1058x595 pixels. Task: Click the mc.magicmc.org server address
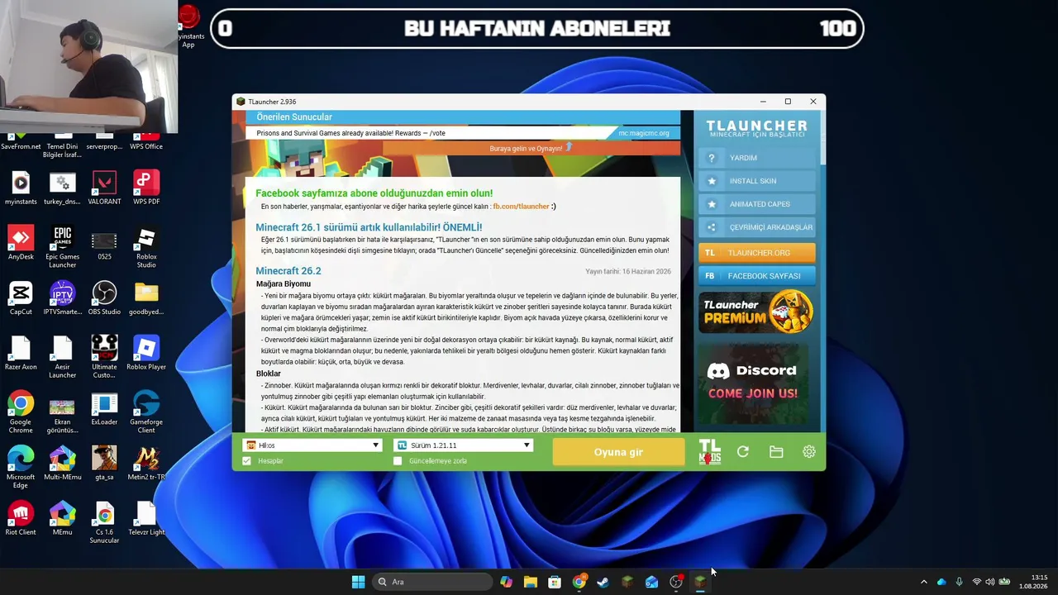[644, 133]
